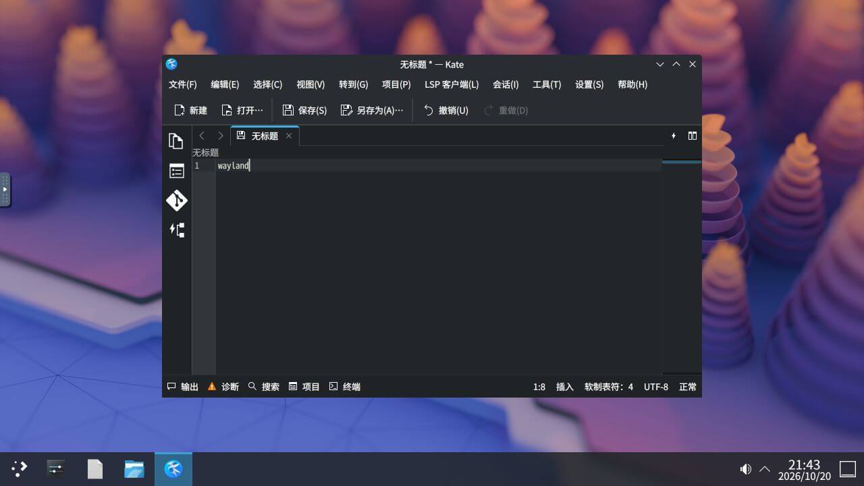Toggle the 项目 project panel

[304, 387]
